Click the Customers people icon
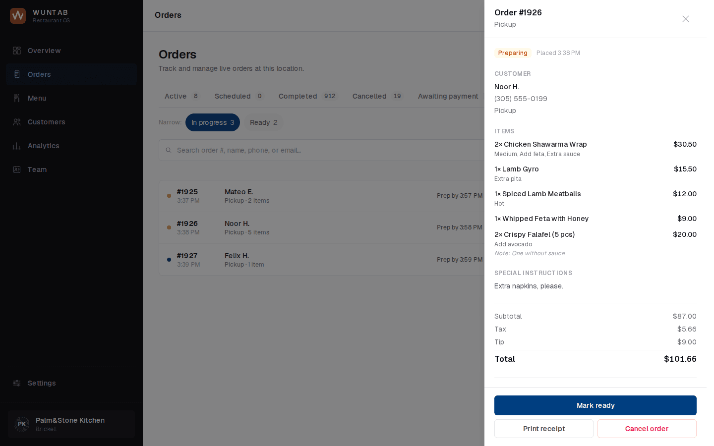The image size is (714, 446). (x=17, y=122)
